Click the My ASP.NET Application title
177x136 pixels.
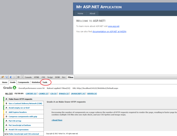click(x=99, y=7)
